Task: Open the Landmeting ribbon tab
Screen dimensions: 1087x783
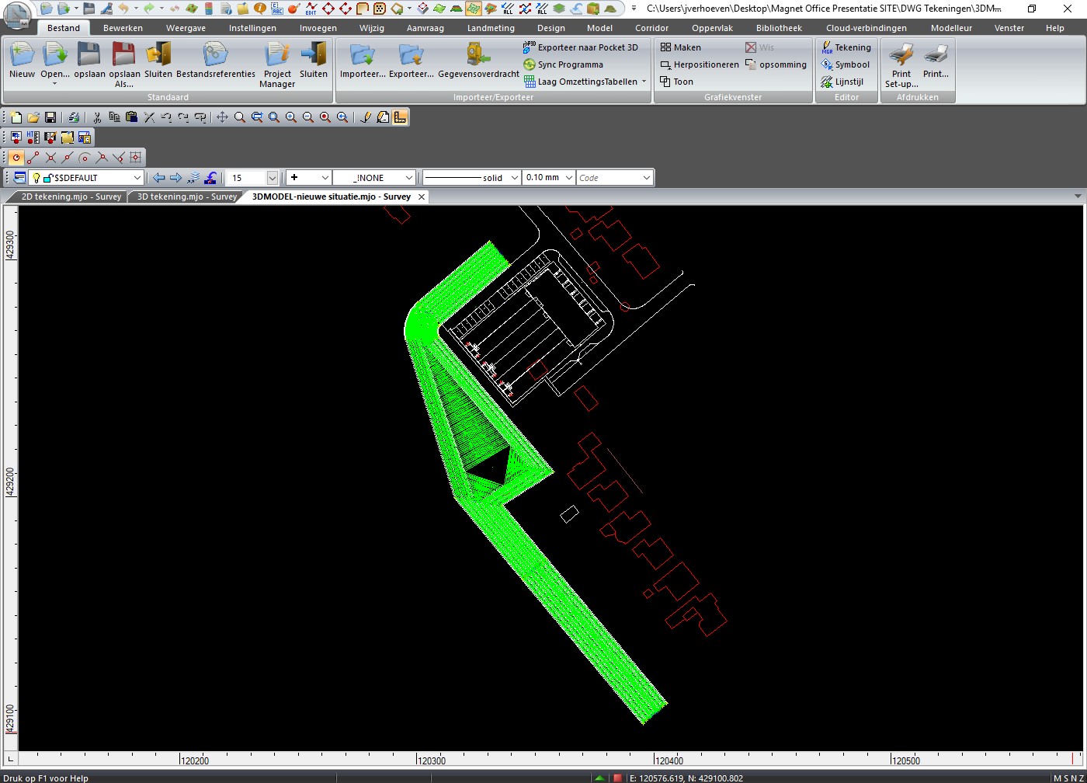Action: 490,28
